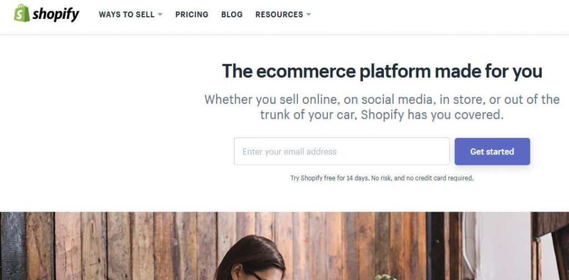The image size is (569, 280).
Task: Click the "Try Shopify free for 14 days" note
Action: coord(382,178)
